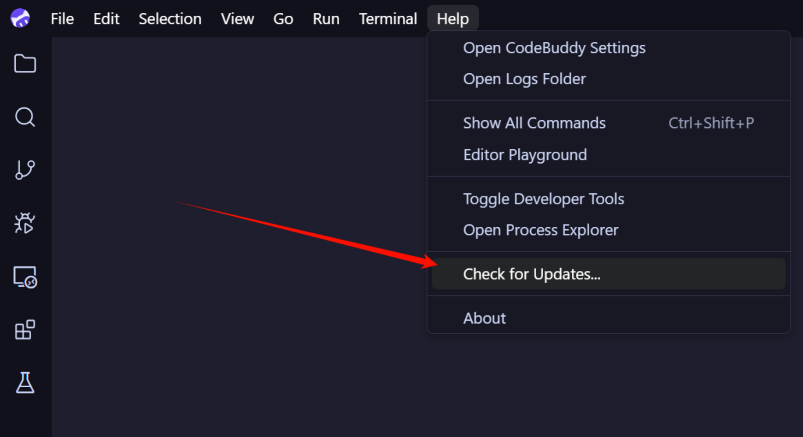The width and height of the screenshot is (803, 437).
Task: Click the CodeBuddy logo icon
Action: [x=20, y=18]
